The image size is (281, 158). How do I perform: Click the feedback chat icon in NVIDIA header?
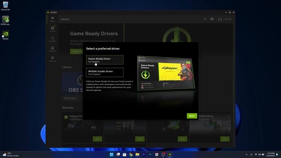(x=212, y=19)
